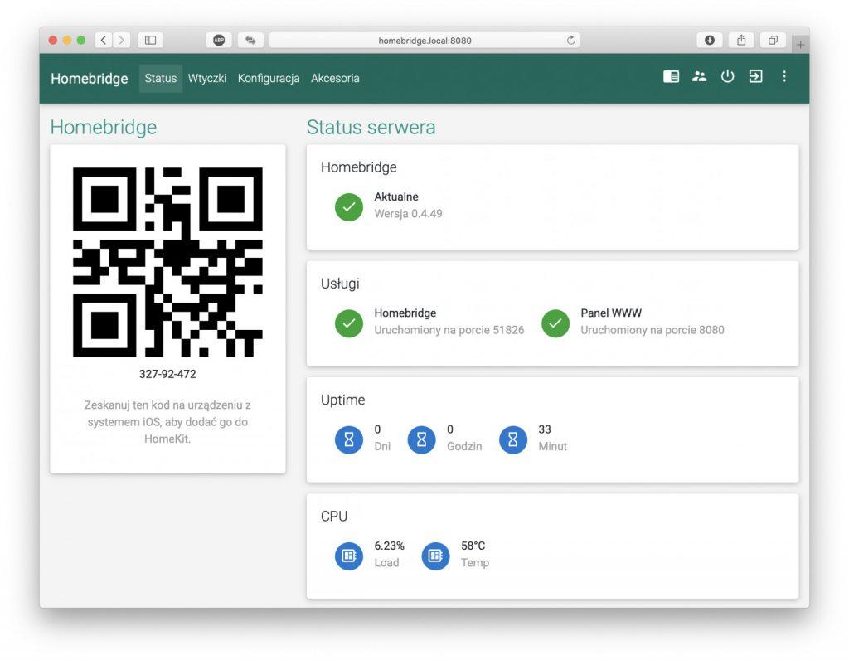This screenshot has height=660, width=849.
Task: Click the Godzin hourglass icon
Action: point(421,439)
